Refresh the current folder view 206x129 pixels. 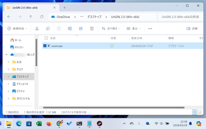pyautogui.click(x=42, y=17)
